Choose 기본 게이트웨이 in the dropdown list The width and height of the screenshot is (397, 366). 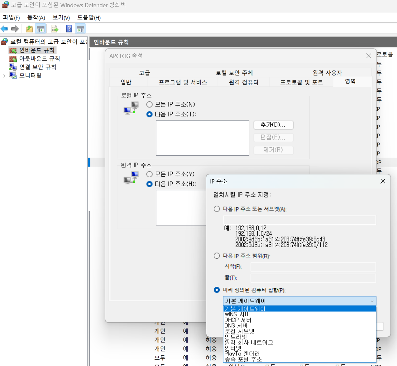pyautogui.click(x=300, y=309)
